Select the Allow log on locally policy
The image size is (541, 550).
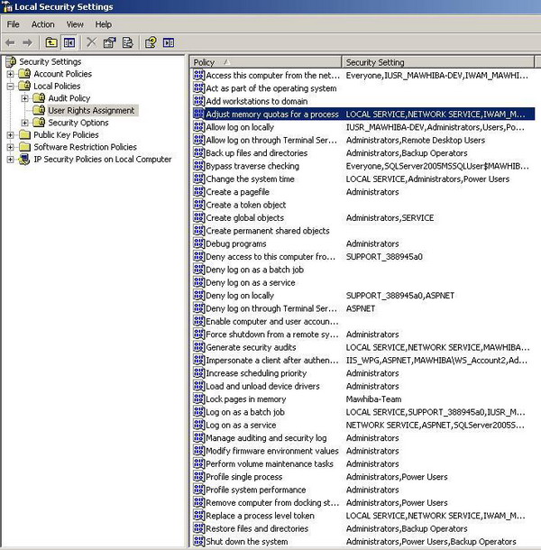240,127
